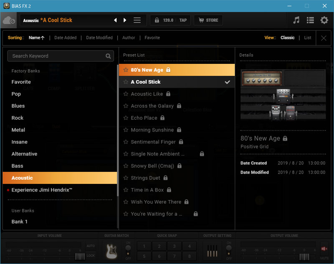The width and height of the screenshot is (334, 264).
Task: Open the music note tuner icon
Action: click(296, 20)
